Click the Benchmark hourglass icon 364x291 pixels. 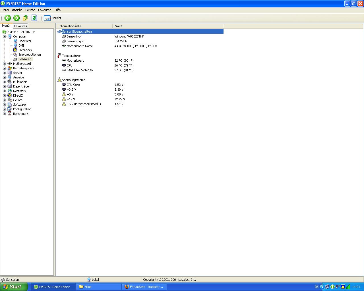point(10,114)
